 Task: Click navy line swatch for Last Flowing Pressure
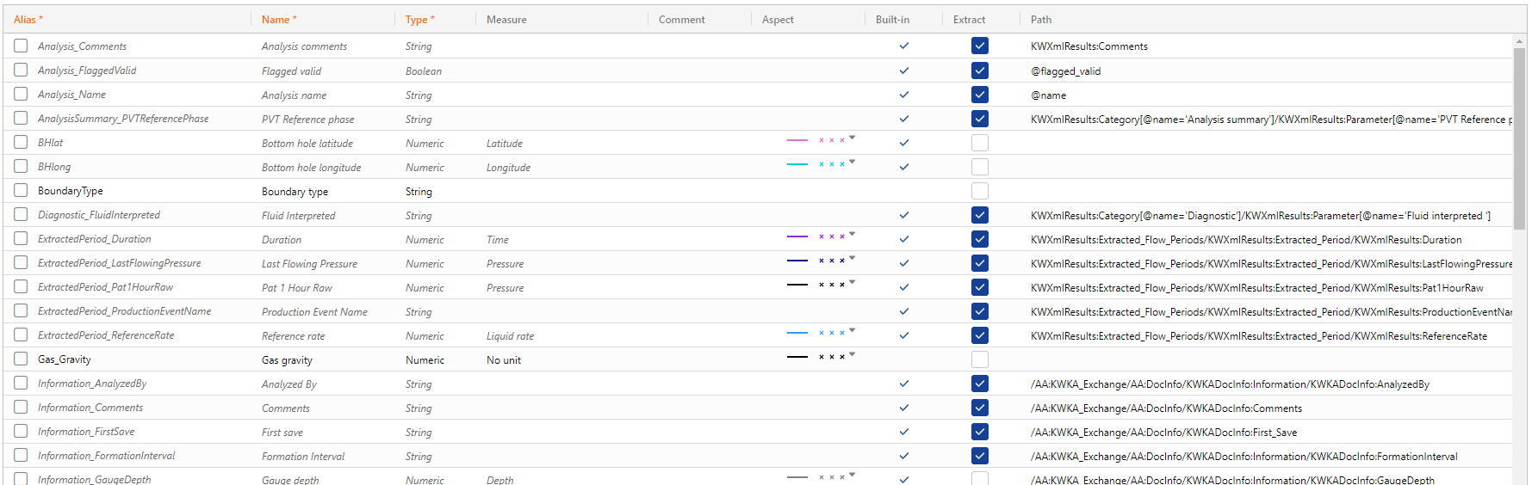(797, 261)
